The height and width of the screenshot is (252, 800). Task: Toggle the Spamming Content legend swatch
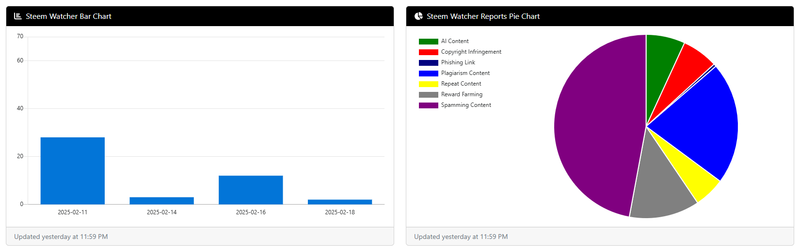(428, 105)
